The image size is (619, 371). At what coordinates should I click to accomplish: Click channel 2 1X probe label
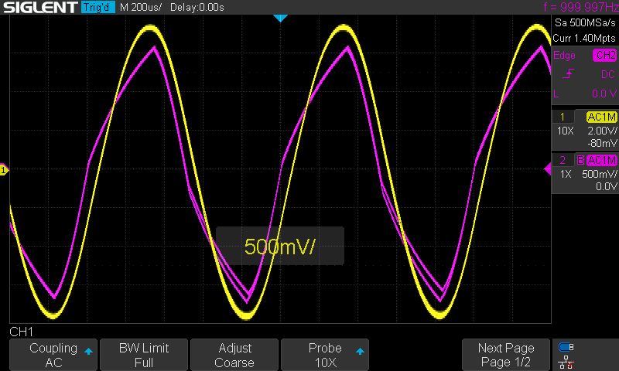click(x=566, y=174)
